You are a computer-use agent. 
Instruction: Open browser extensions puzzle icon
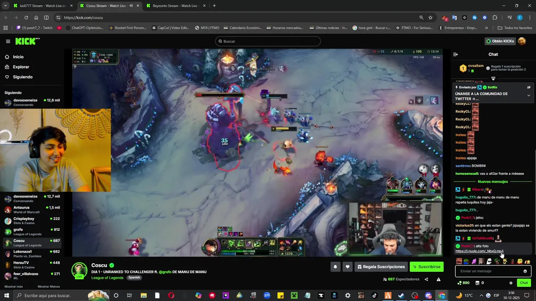point(495,18)
